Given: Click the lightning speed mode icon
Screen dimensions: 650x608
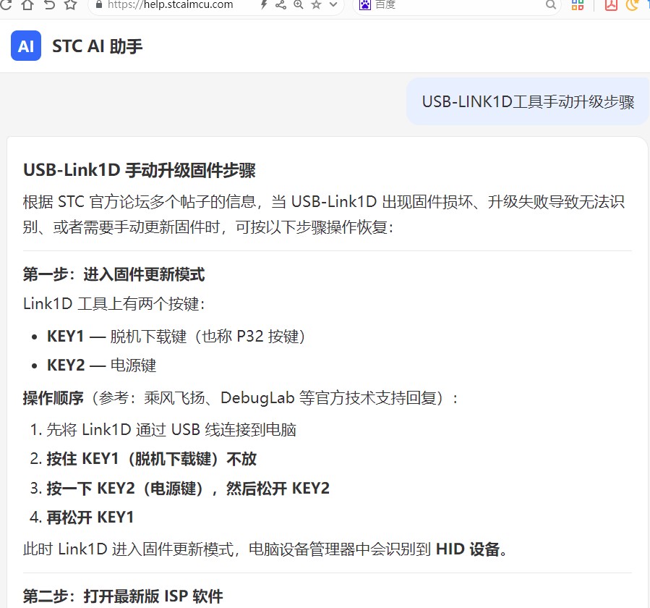Looking at the screenshot, I should 263,4.
